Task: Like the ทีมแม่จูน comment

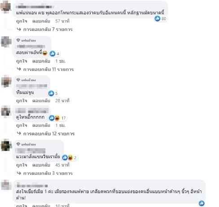Action: pyautogui.click(x=22, y=101)
